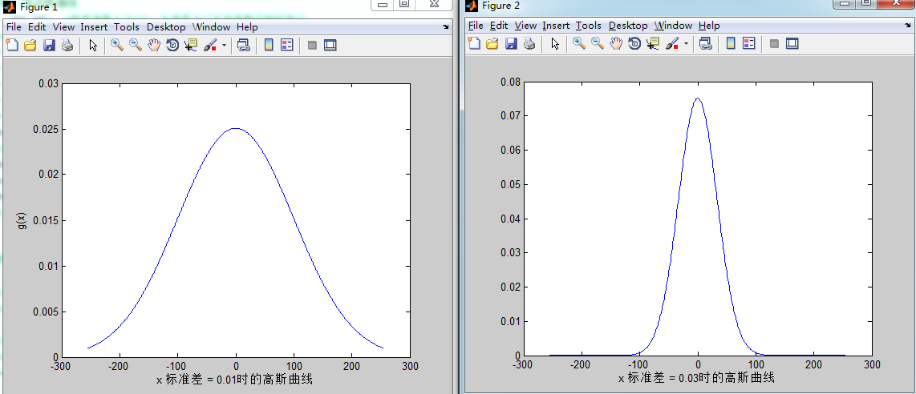
Task: Open Tools menu in Figure 1
Action: pyautogui.click(x=127, y=26)
